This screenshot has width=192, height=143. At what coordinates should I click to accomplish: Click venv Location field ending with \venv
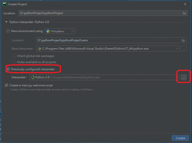click(111, 40)
